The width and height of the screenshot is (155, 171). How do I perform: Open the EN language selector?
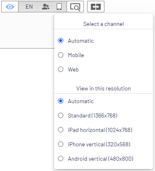29,7
